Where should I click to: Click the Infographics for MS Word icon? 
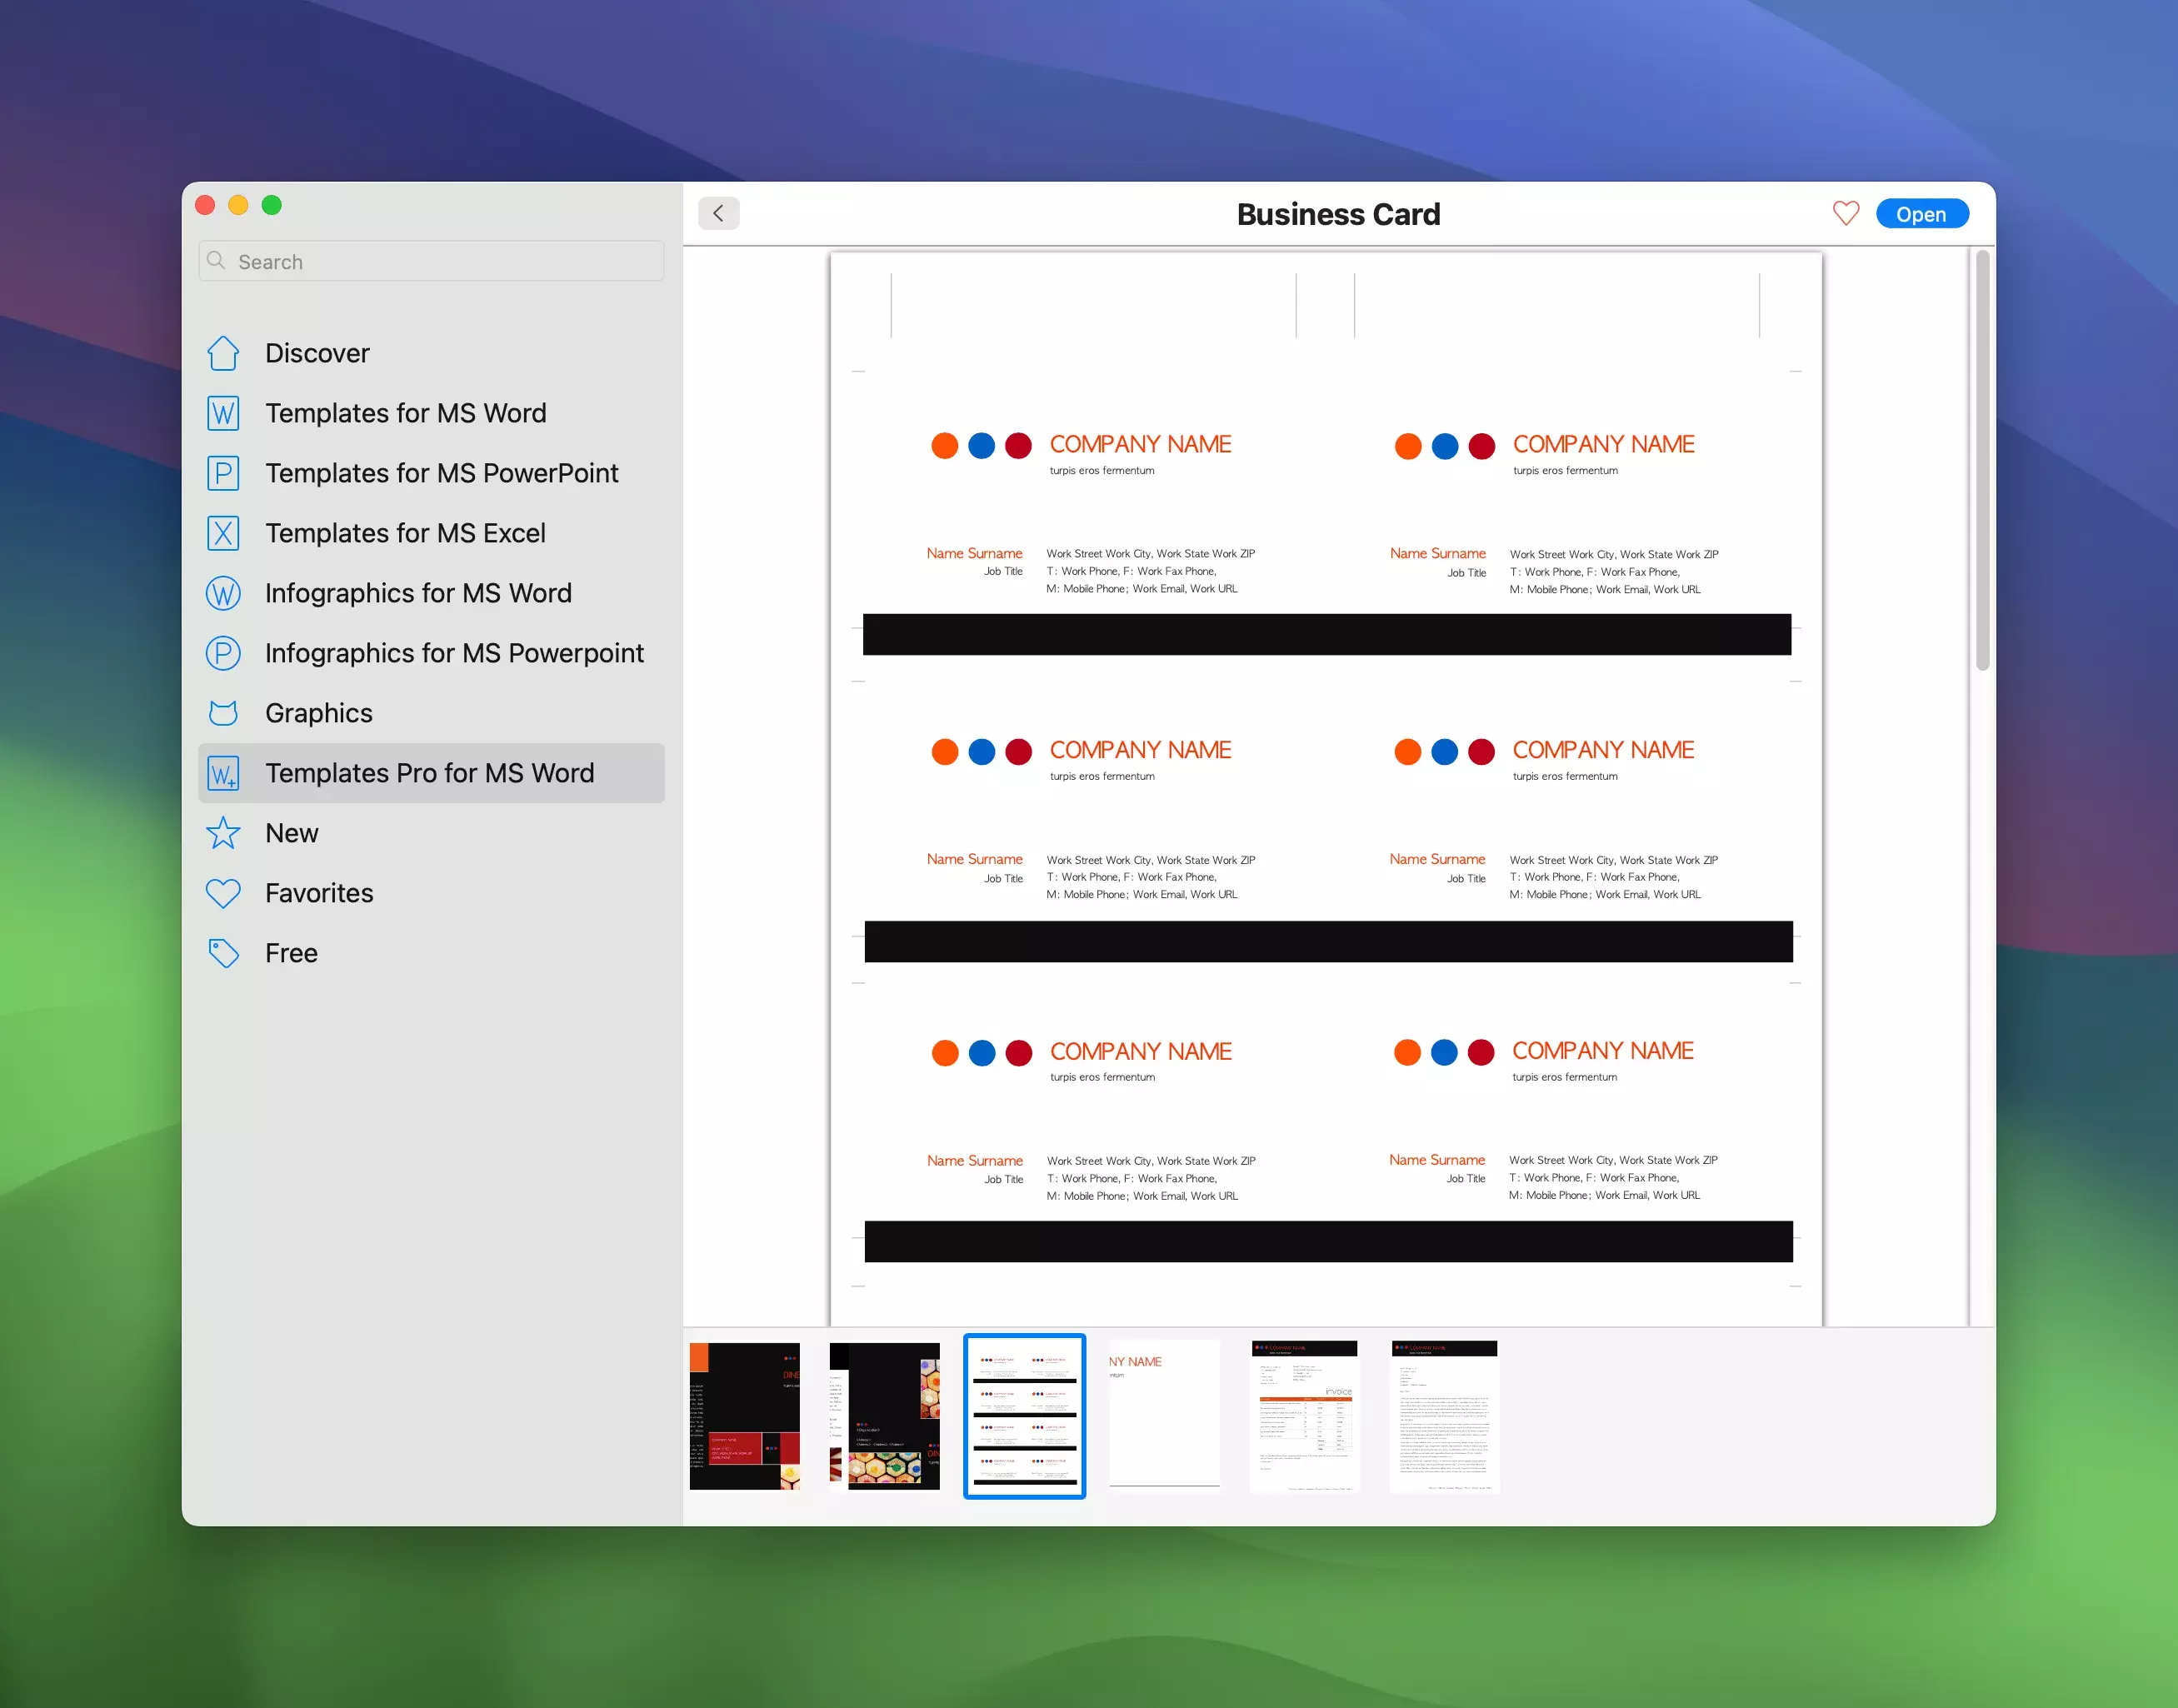[x=223, y=593]
